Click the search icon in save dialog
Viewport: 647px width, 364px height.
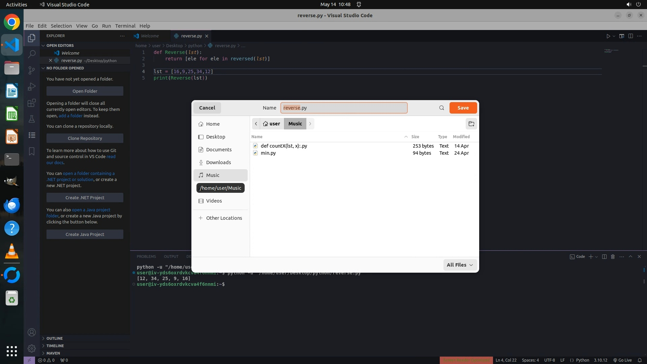[x=441, y=108]
